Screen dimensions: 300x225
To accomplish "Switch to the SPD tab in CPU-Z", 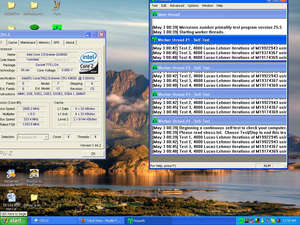I will coord(57,42).
